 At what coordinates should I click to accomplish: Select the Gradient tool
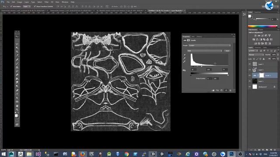[x=17, y=78]
